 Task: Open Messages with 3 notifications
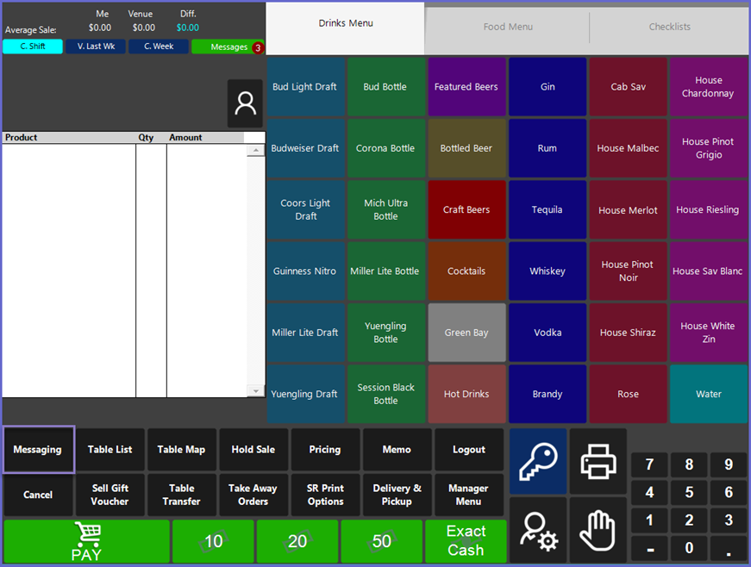coord(228,47)
